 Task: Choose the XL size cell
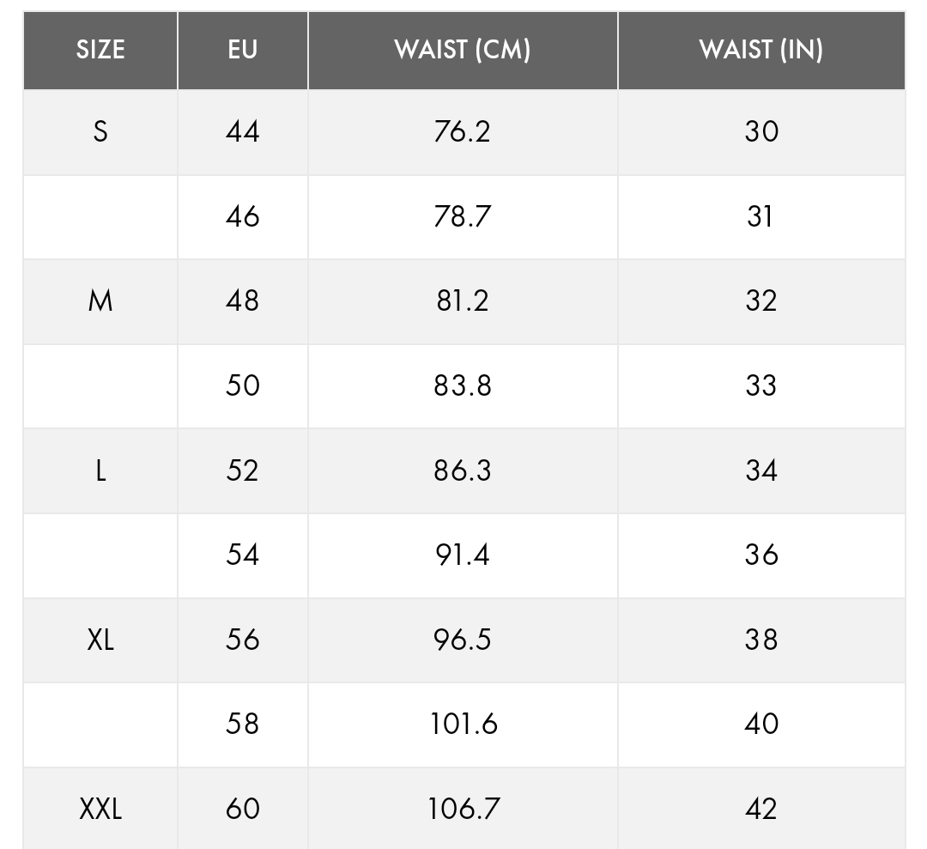coord(100,640)
